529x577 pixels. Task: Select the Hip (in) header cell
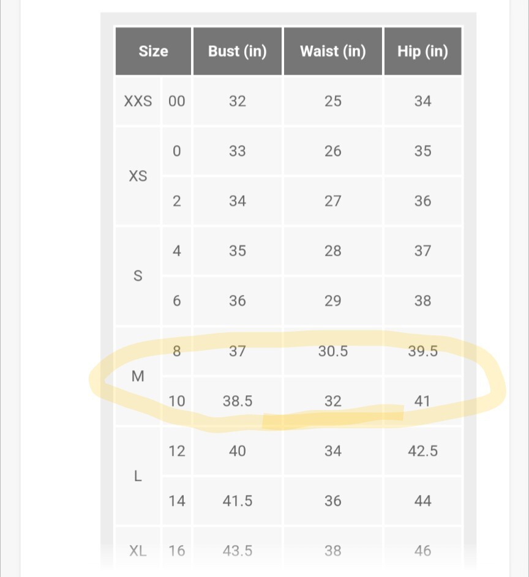pos(422,51)
